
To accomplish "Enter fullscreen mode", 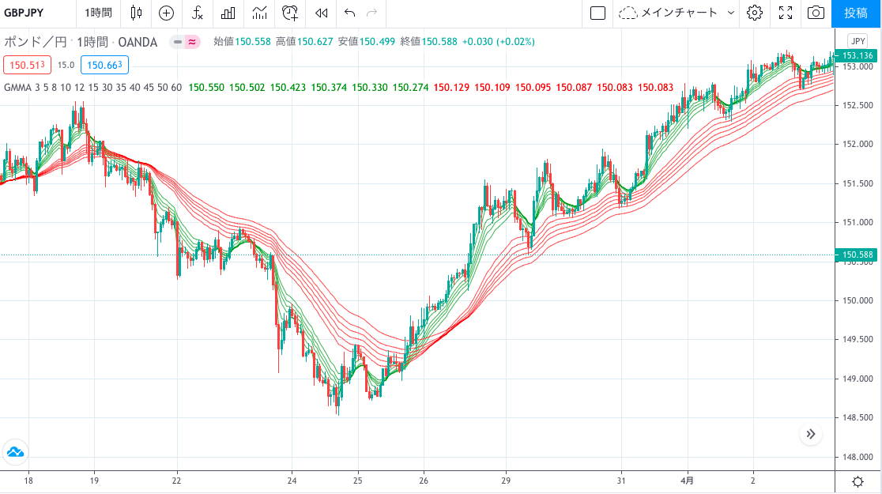I will tap(786, 13).
